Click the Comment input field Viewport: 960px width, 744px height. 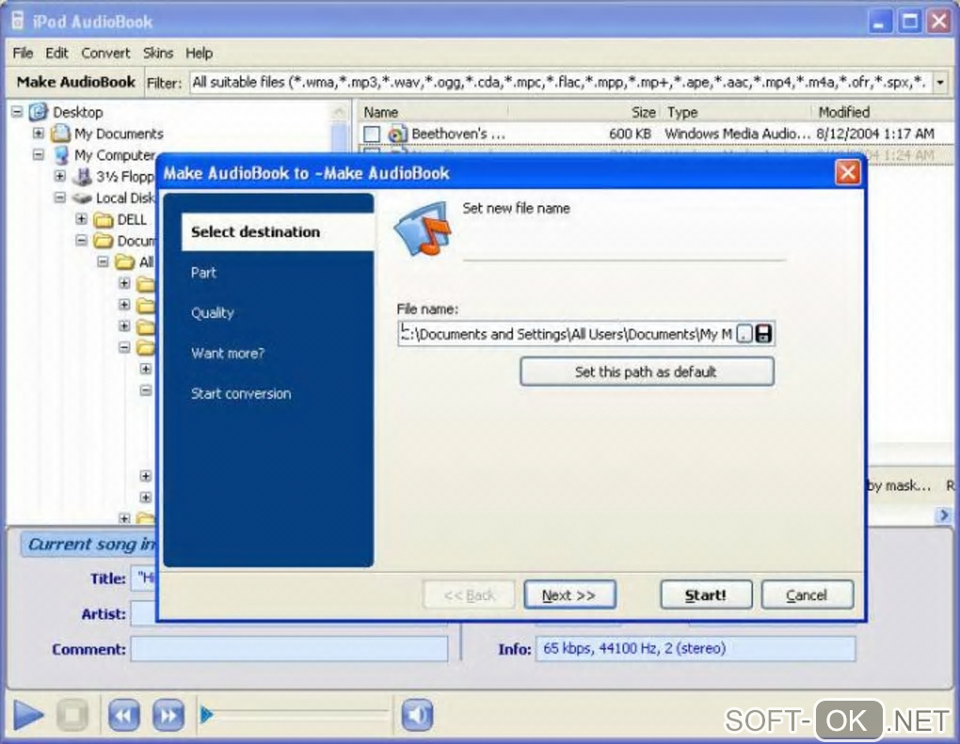[289, 649]
